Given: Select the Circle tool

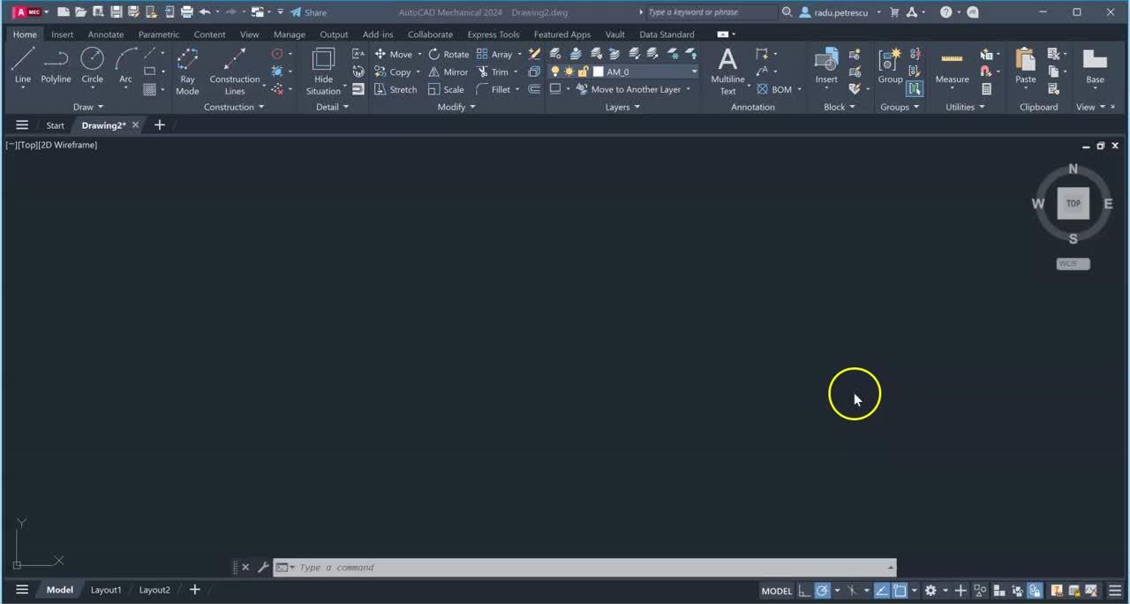Looking at the screenshot, I should coord(92,65).
